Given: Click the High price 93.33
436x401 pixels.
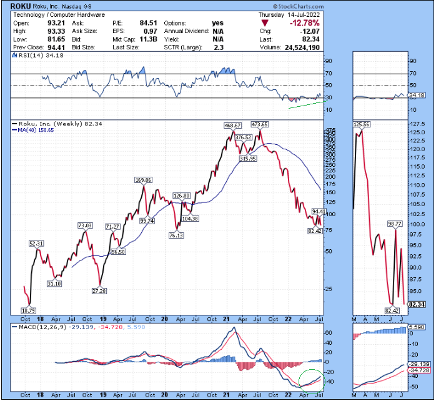Looking at the screenshot, I should click(56, 31).
